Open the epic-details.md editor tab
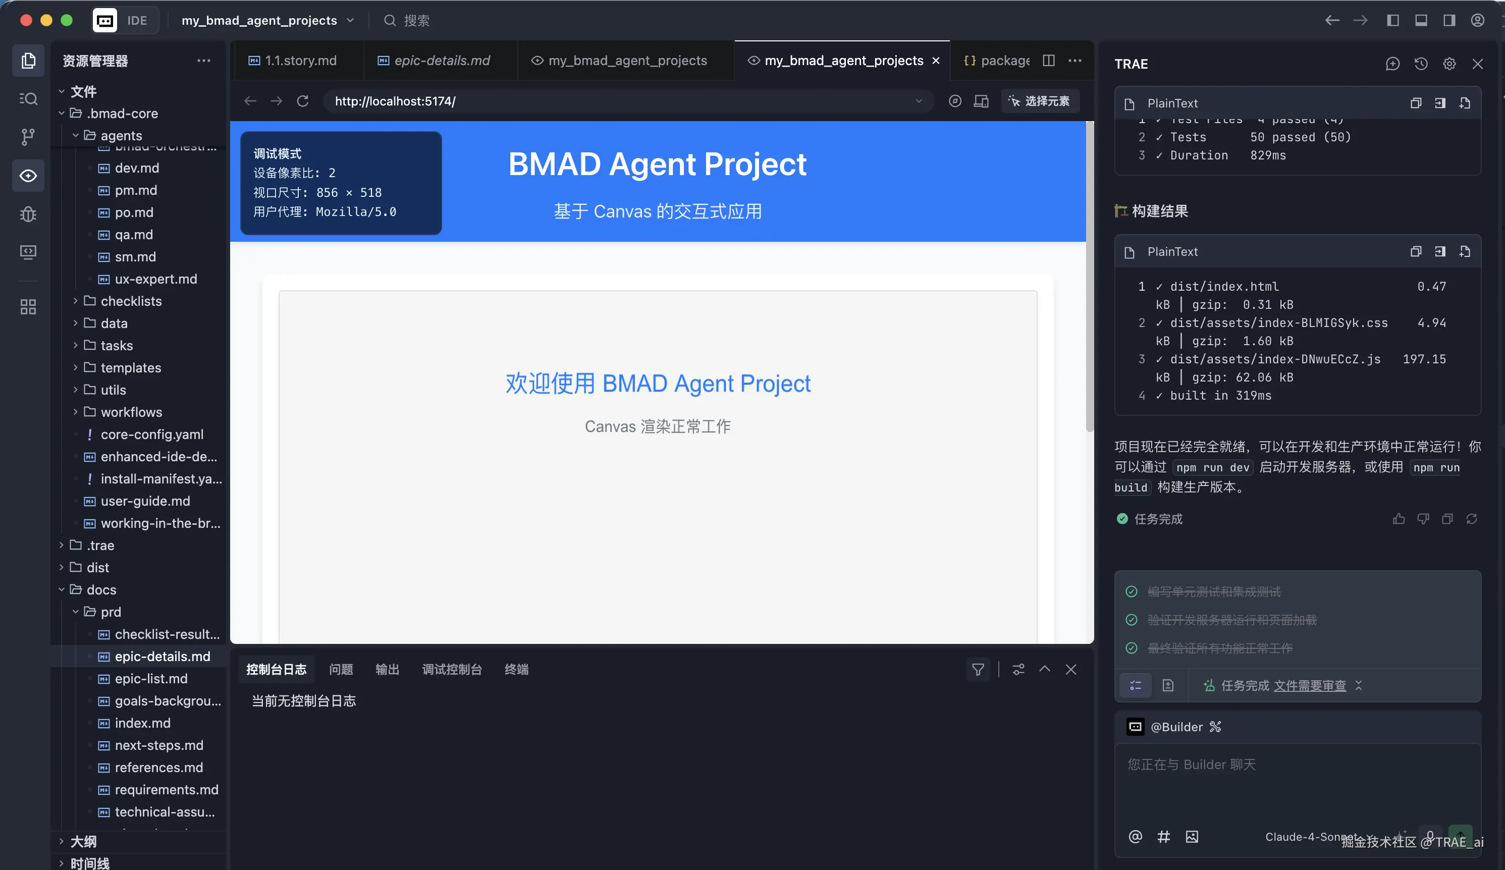The width and height of the screenshot is (1505, 870). tap(441, 61)
